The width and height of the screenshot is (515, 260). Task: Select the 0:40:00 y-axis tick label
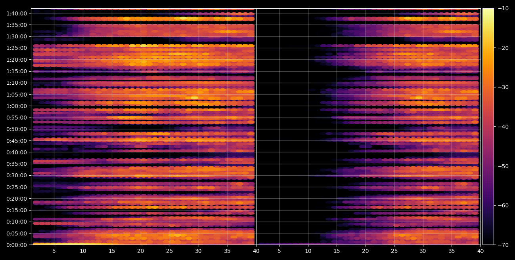(17, 152)
